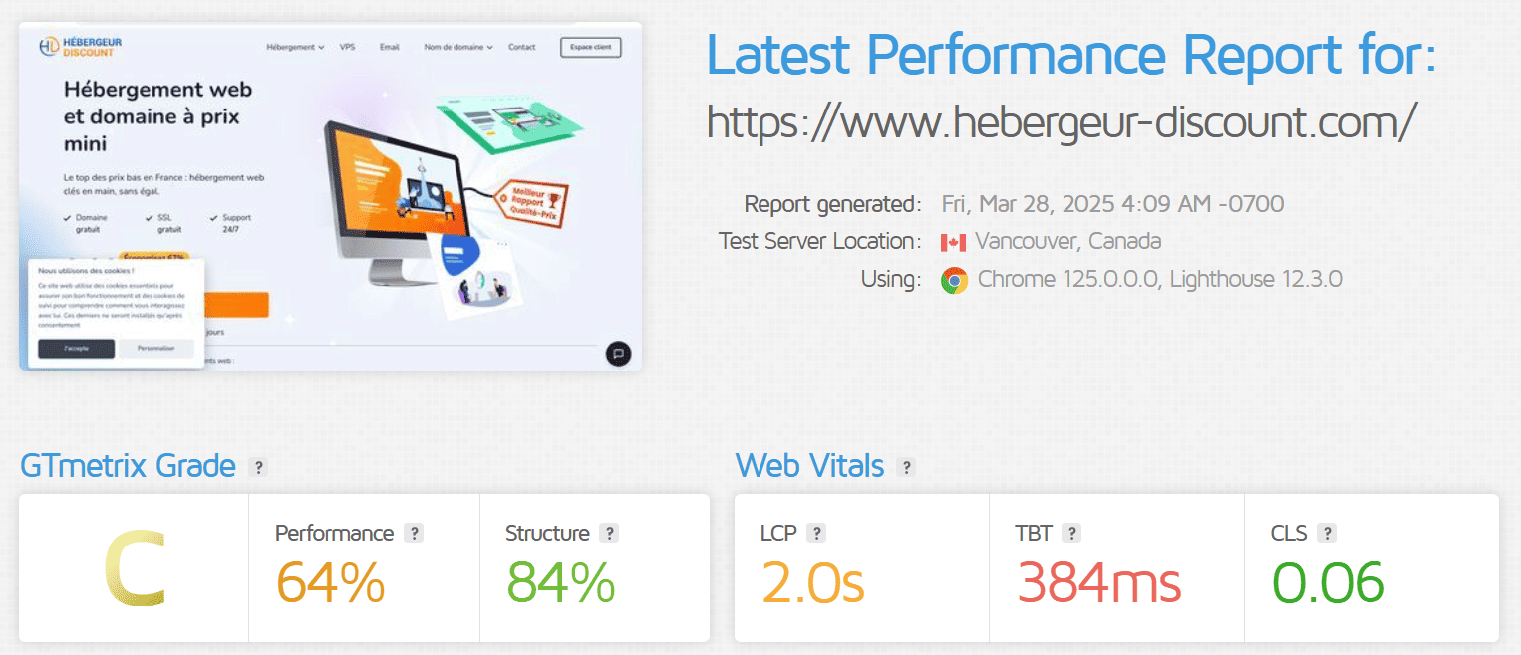Click the help icon beside Web Vitals

click(x=906, y=467)
